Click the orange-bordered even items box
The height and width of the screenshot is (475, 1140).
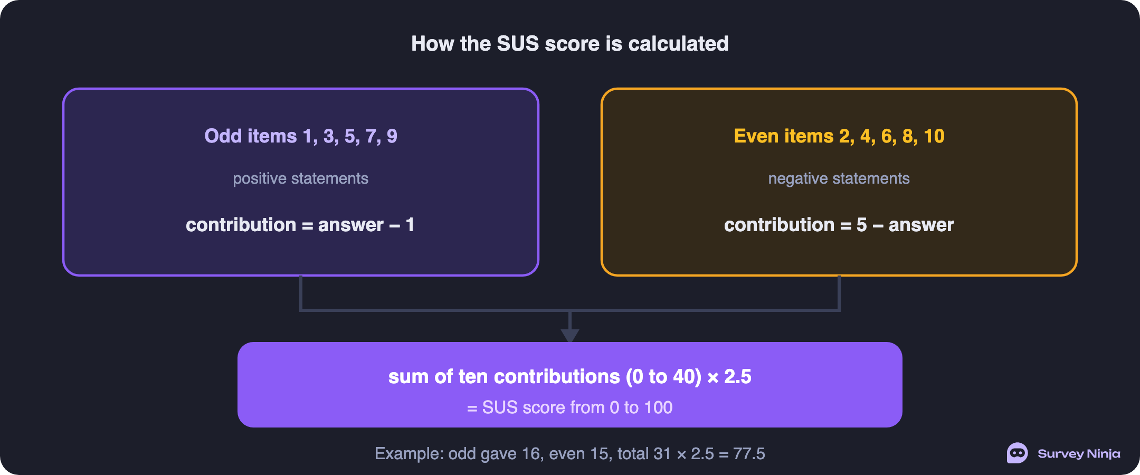[839, 182]
